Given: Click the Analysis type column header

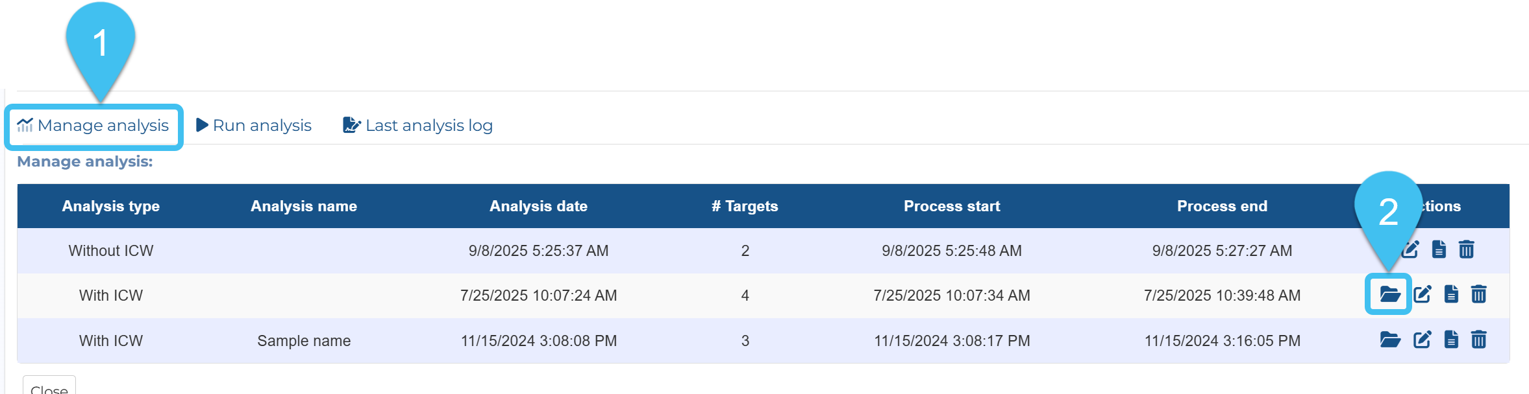Looking at the screenshot, I should tap(111, 206).
